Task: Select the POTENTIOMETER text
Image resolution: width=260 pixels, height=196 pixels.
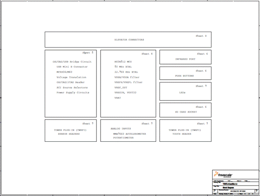Action: [x=123, y=138]
